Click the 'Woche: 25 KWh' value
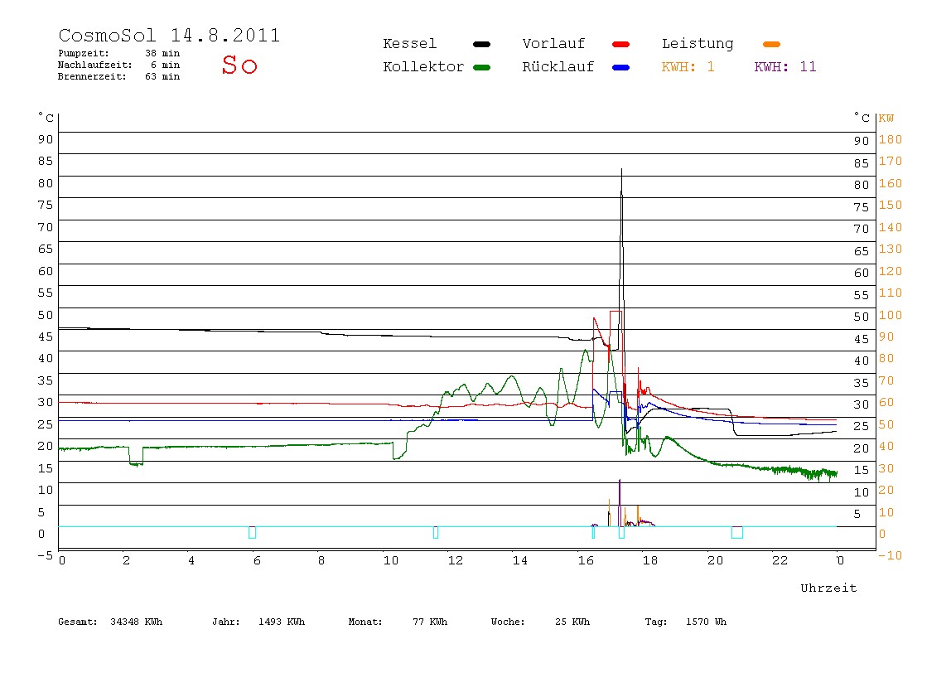This screenshot has height=673, width=951. click(540, 622)
